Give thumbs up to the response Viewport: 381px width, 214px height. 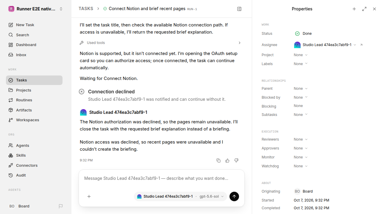(227, 160)
